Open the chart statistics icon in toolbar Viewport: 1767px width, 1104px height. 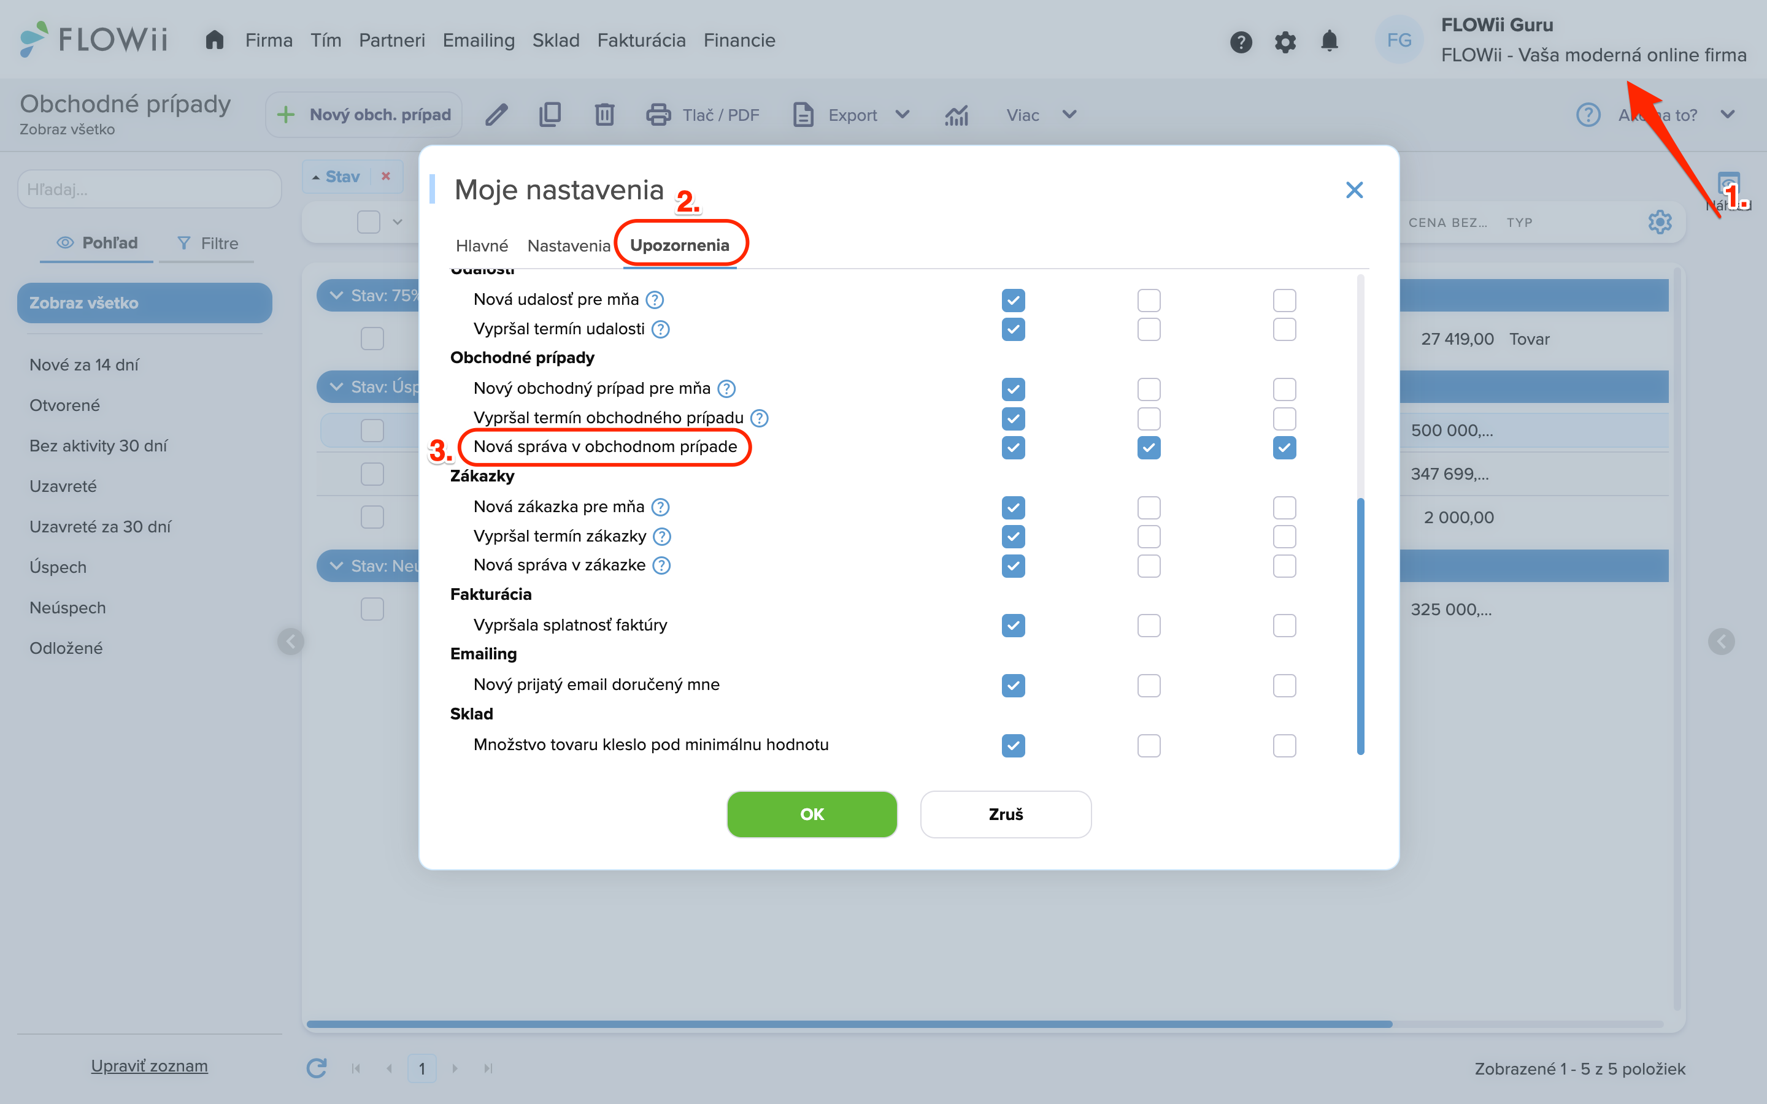coord(957,115)
